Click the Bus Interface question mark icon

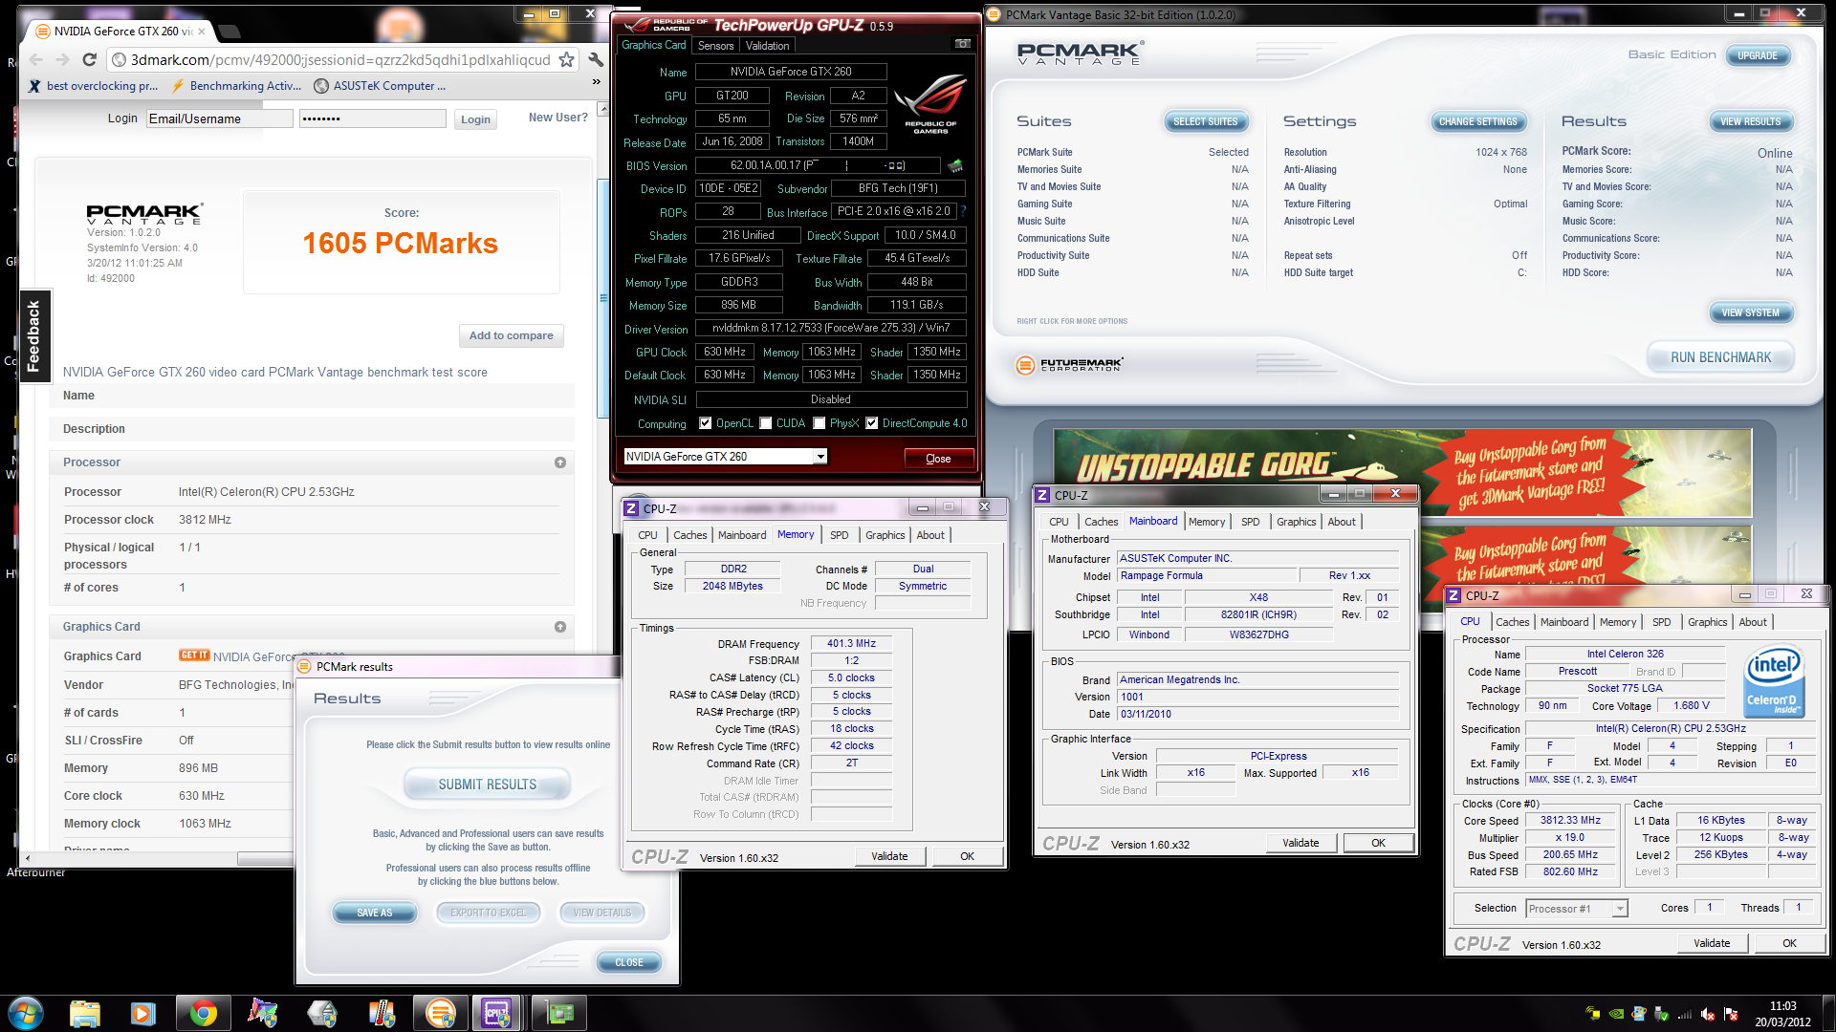963,211
